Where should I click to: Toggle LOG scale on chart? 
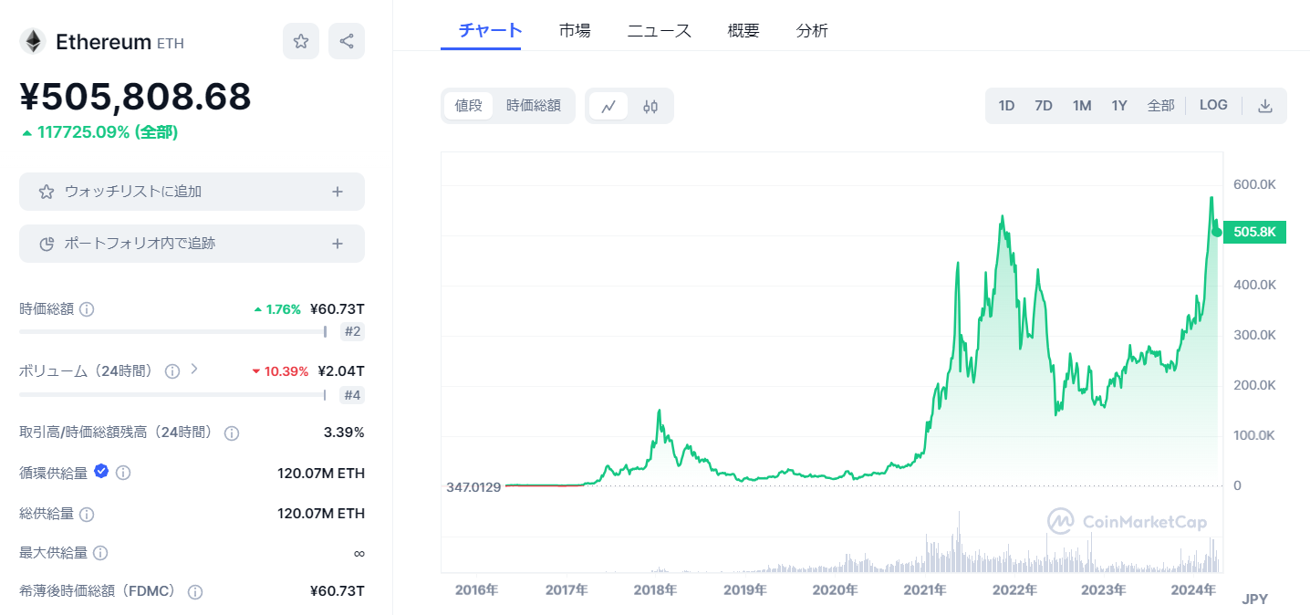[1213, 106]
